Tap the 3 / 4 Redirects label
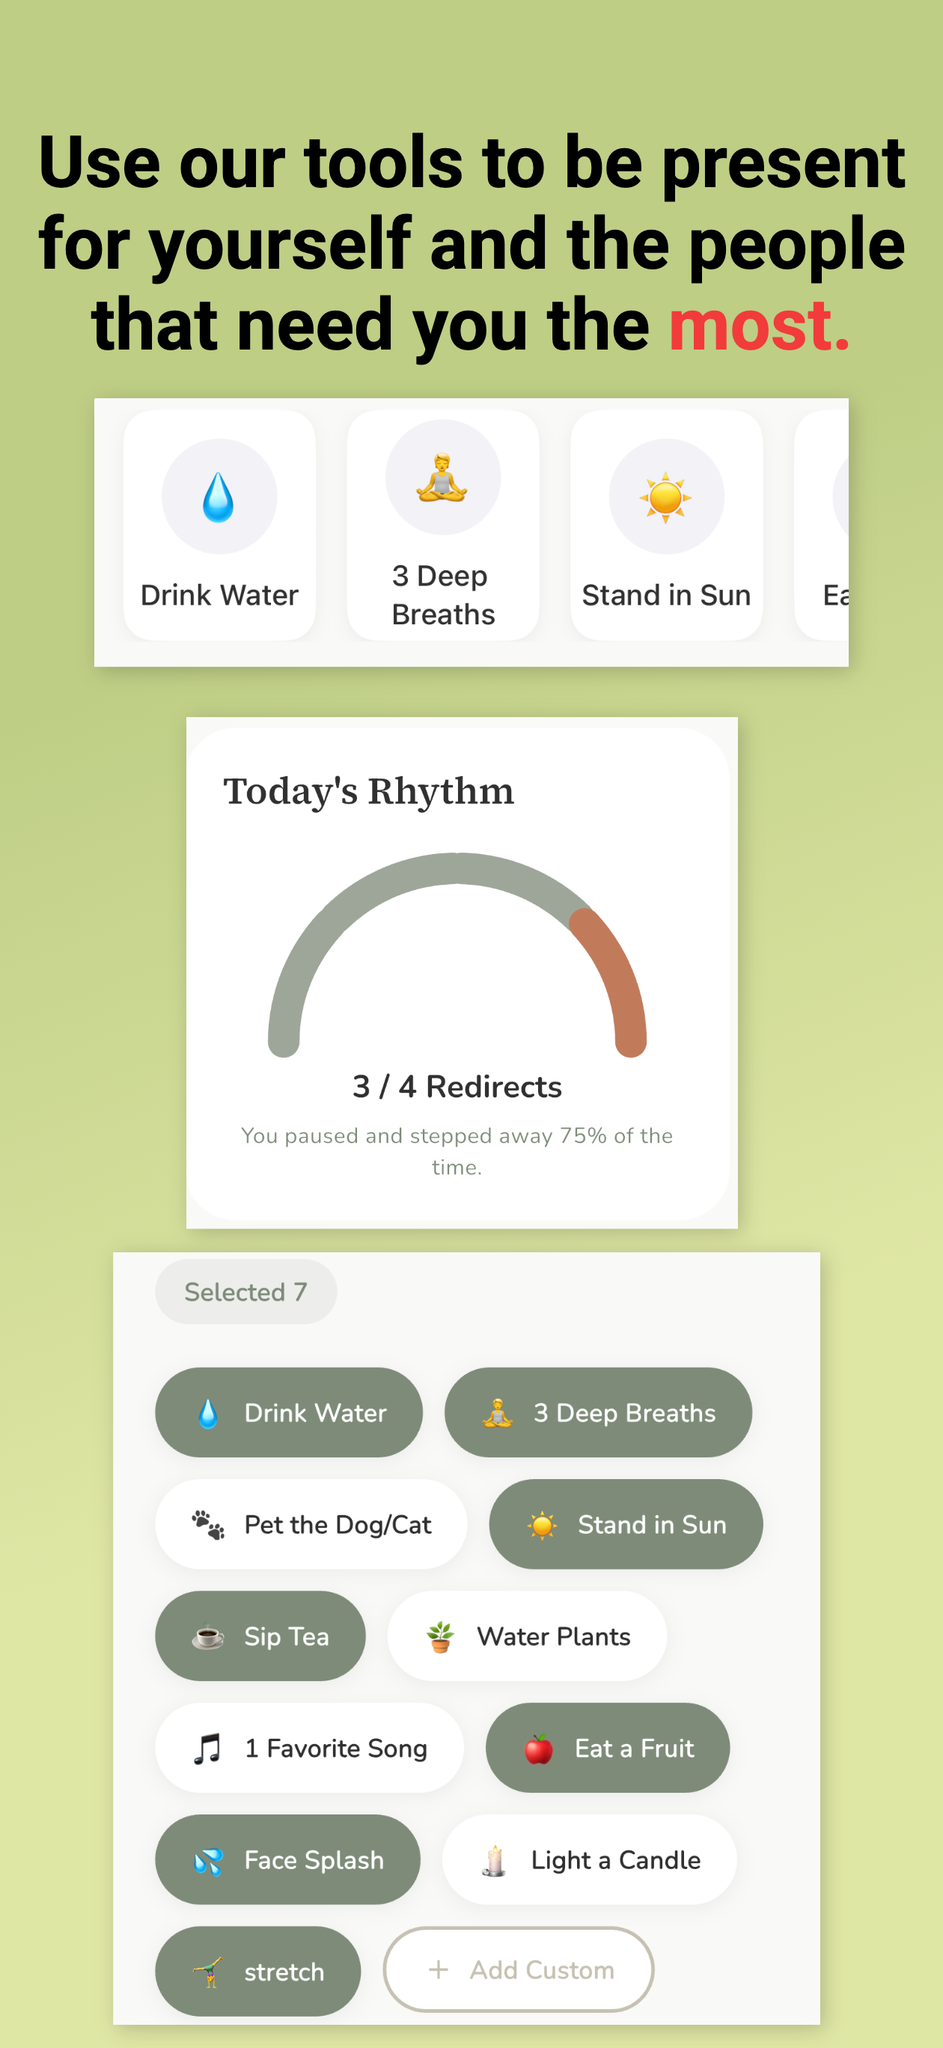Viewport: 943px width, 2048px height. click(457, 1087)
